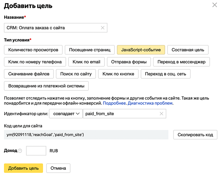This screenshot has height=175, width=221.
Task: Clear the goal name field
Action: pos(102,28)
